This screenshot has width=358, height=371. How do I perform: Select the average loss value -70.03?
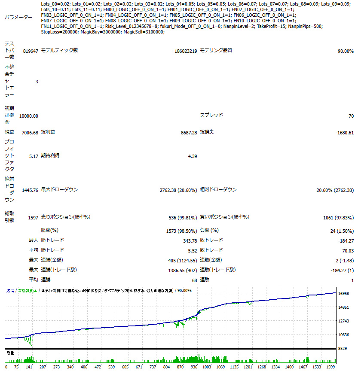347,251
